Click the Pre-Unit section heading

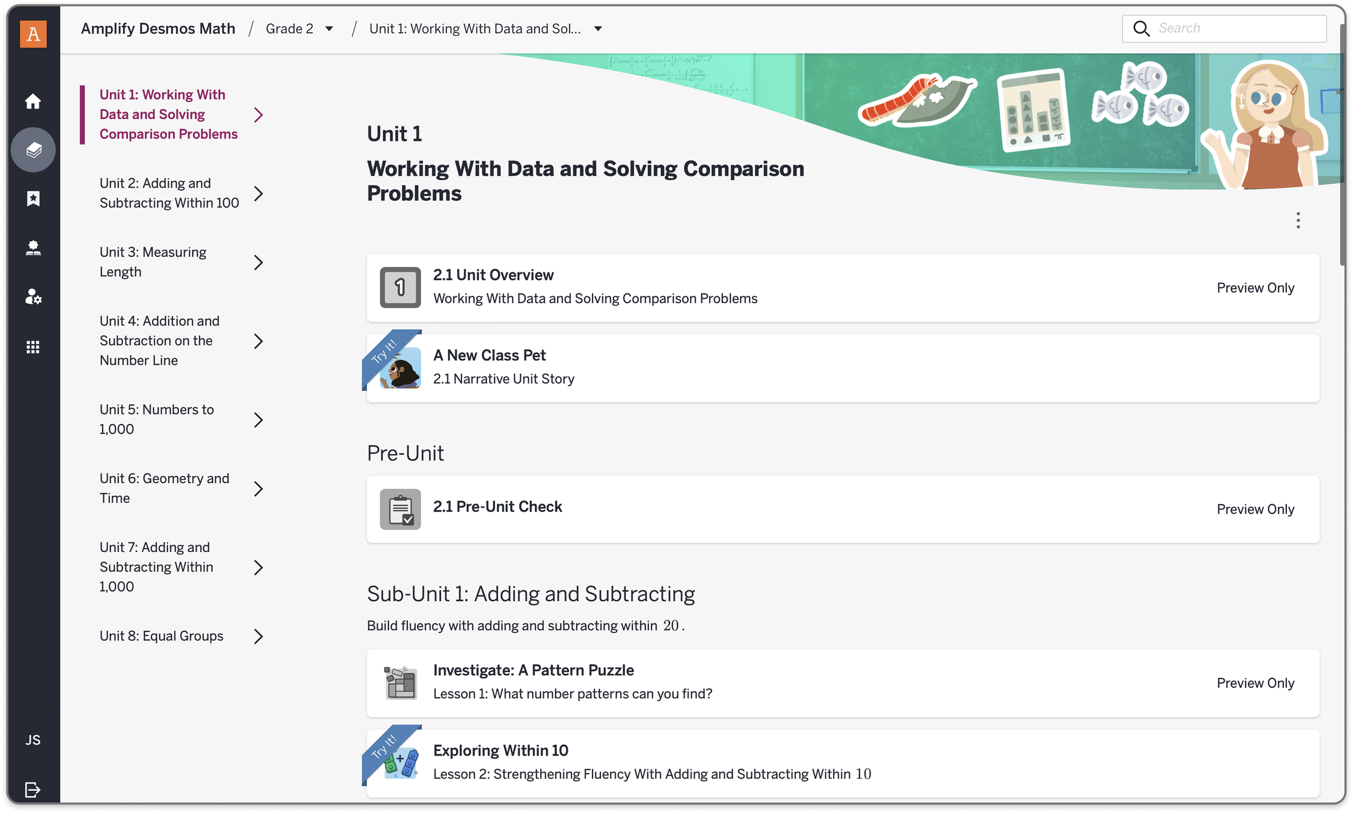point(405,453)
